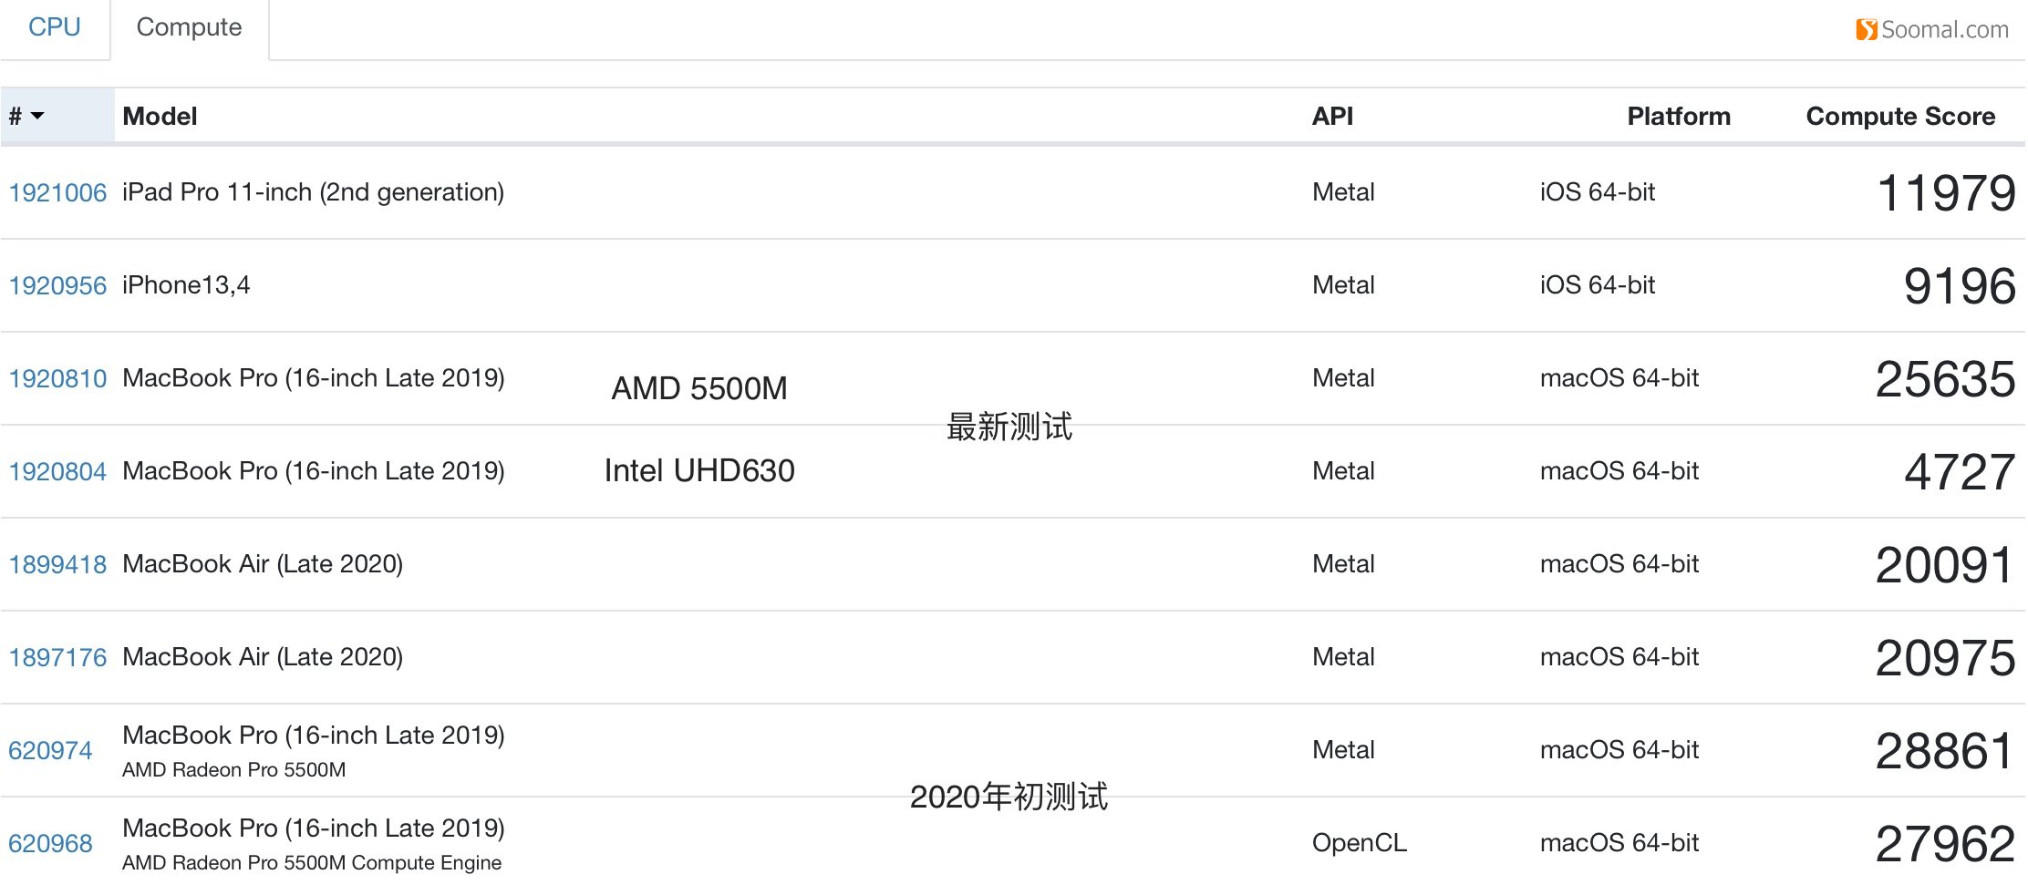Screen dimensions: 2028x885
Task: Open result 620968 OpenCL benchmark
Action: 49,843
